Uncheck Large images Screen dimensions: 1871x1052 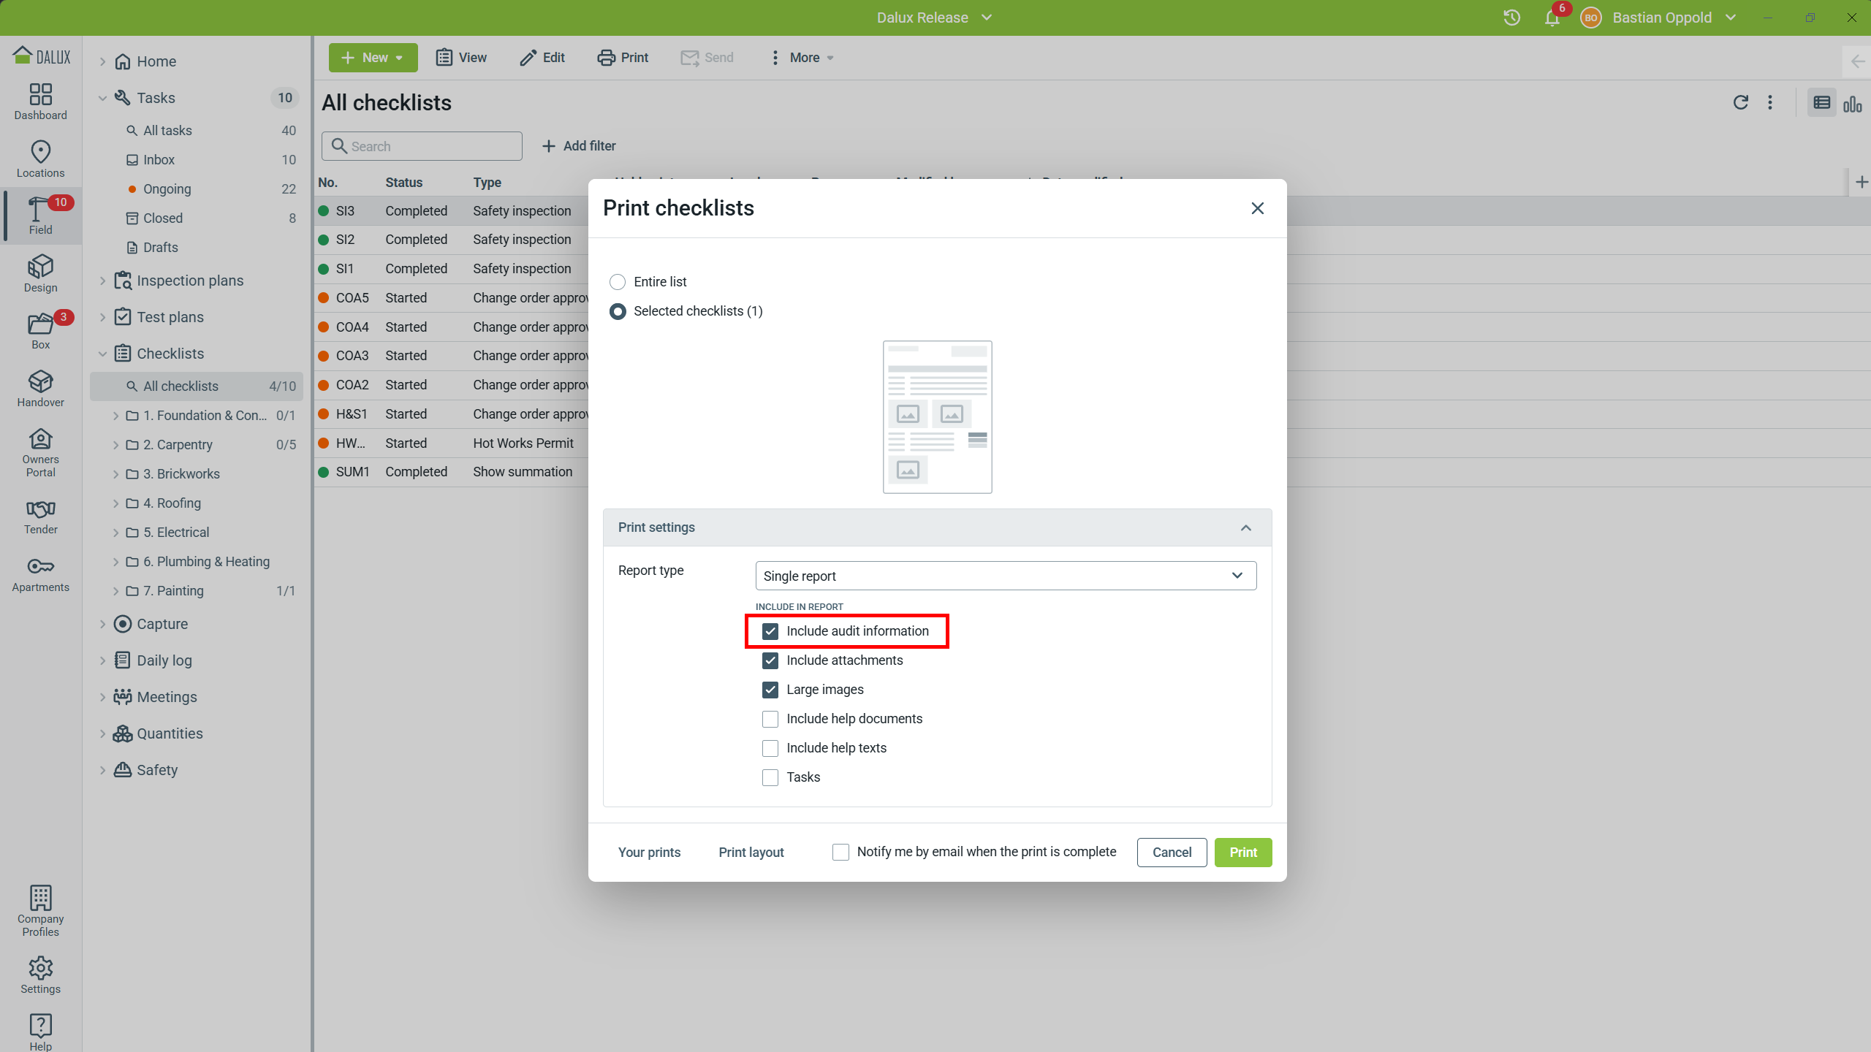pos(770,690)
